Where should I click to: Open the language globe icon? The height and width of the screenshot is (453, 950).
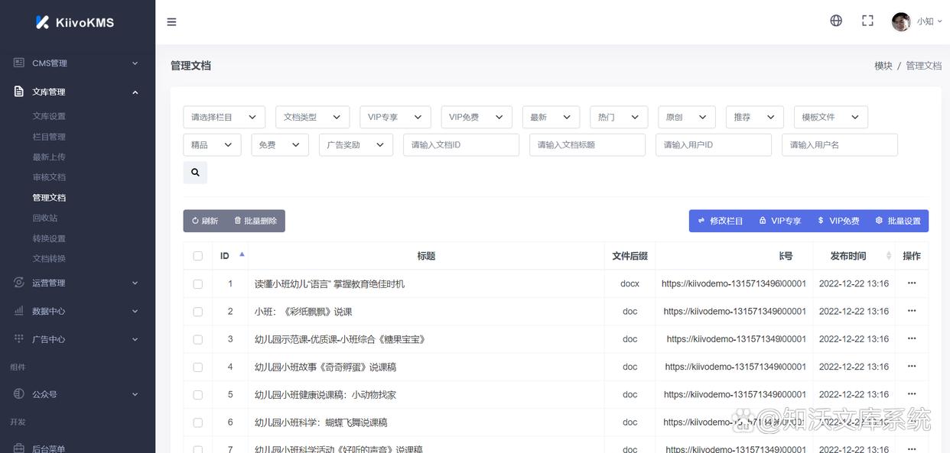point(836,20)
